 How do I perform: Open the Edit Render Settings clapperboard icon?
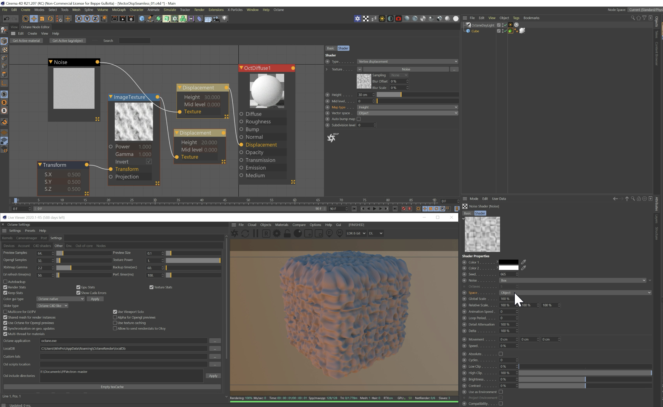(x=131, y=19)
